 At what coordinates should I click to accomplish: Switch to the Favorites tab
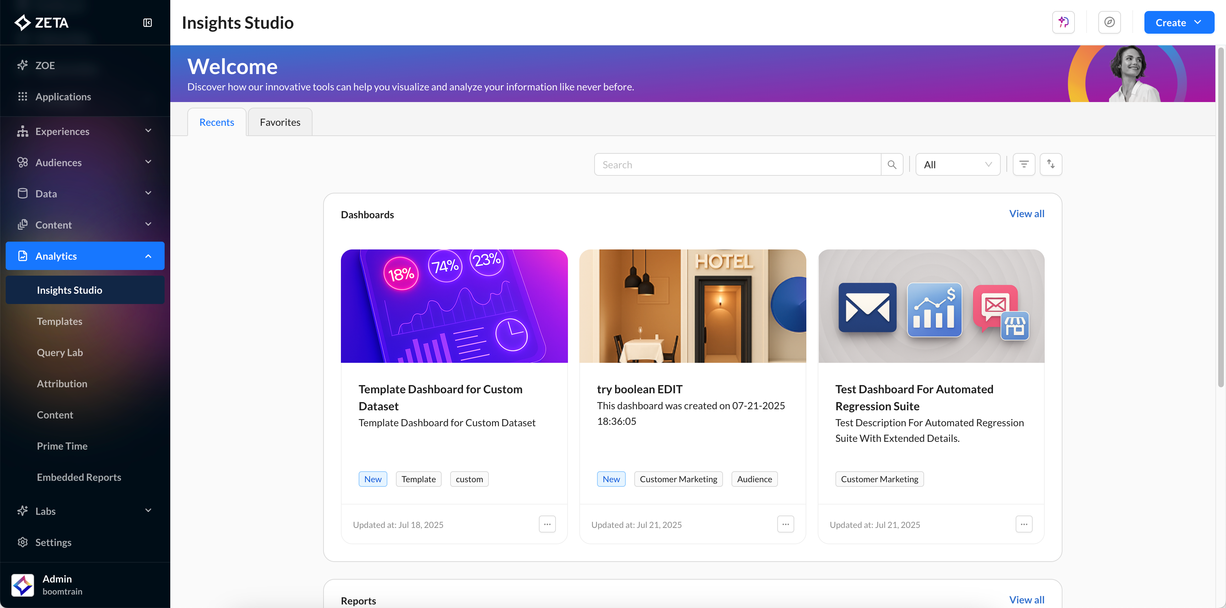coord(280,122)
